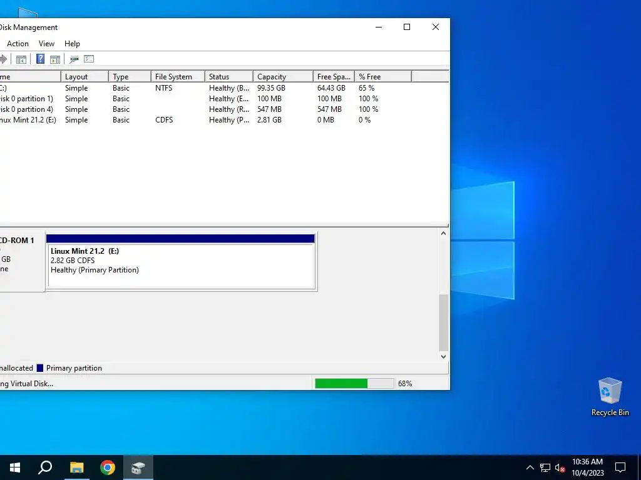Click scroll up arrow in disk pane
The height and width of the screenshot is (480, 641).
[x=443, y=234]
